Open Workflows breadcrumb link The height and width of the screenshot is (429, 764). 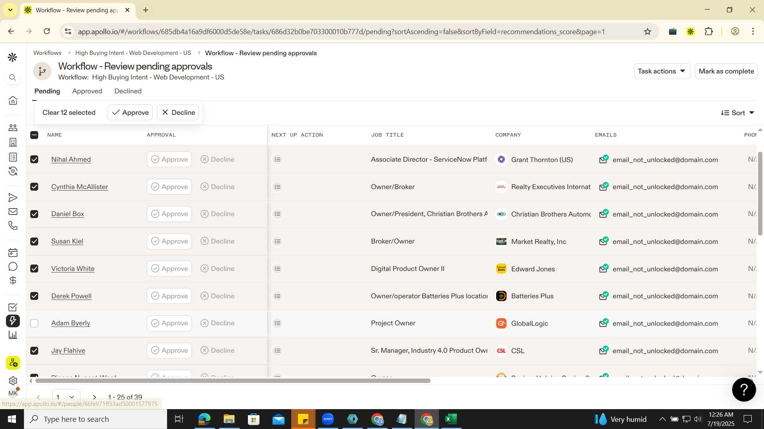47,53
